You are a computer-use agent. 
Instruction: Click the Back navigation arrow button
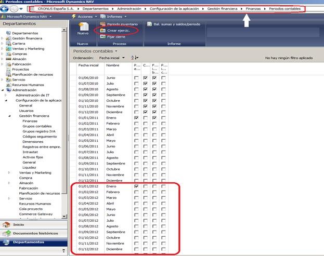coord(5,9)
